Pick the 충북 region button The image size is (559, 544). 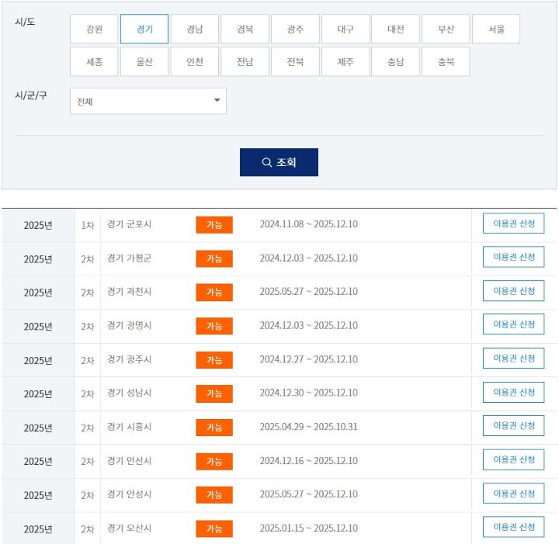click(446, 61)
